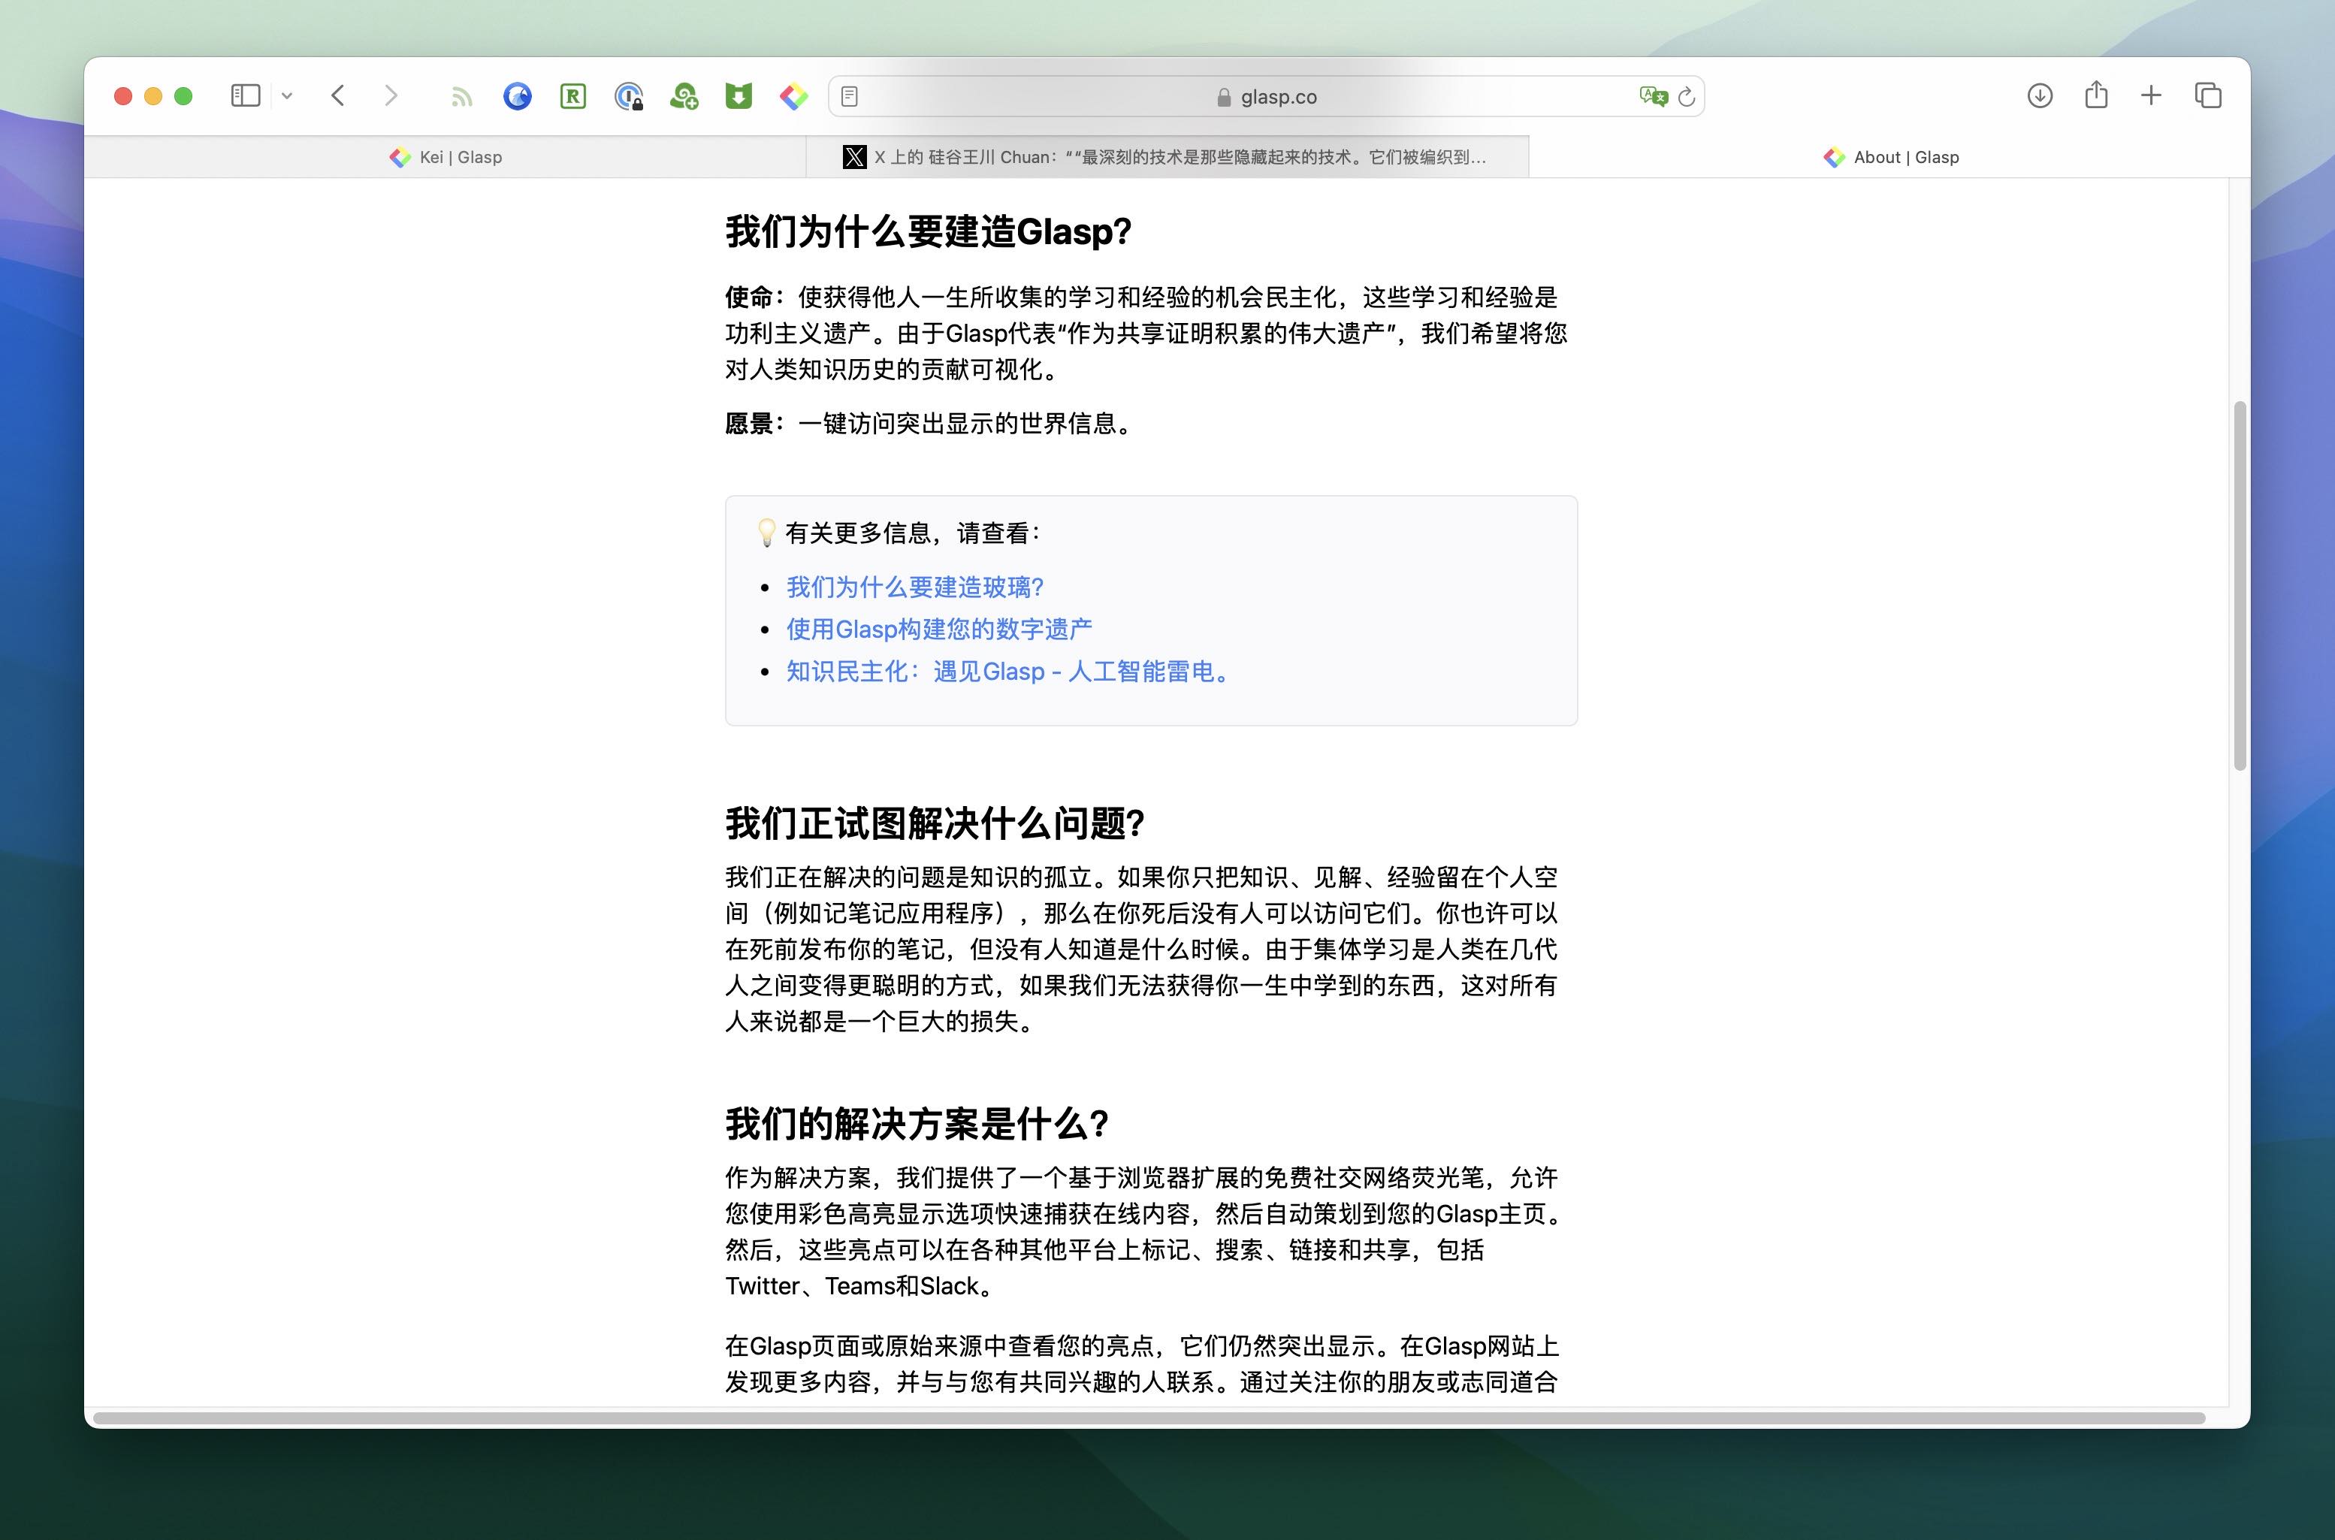Go back to the previous page

pyautogui.click(x=338, y=95)
